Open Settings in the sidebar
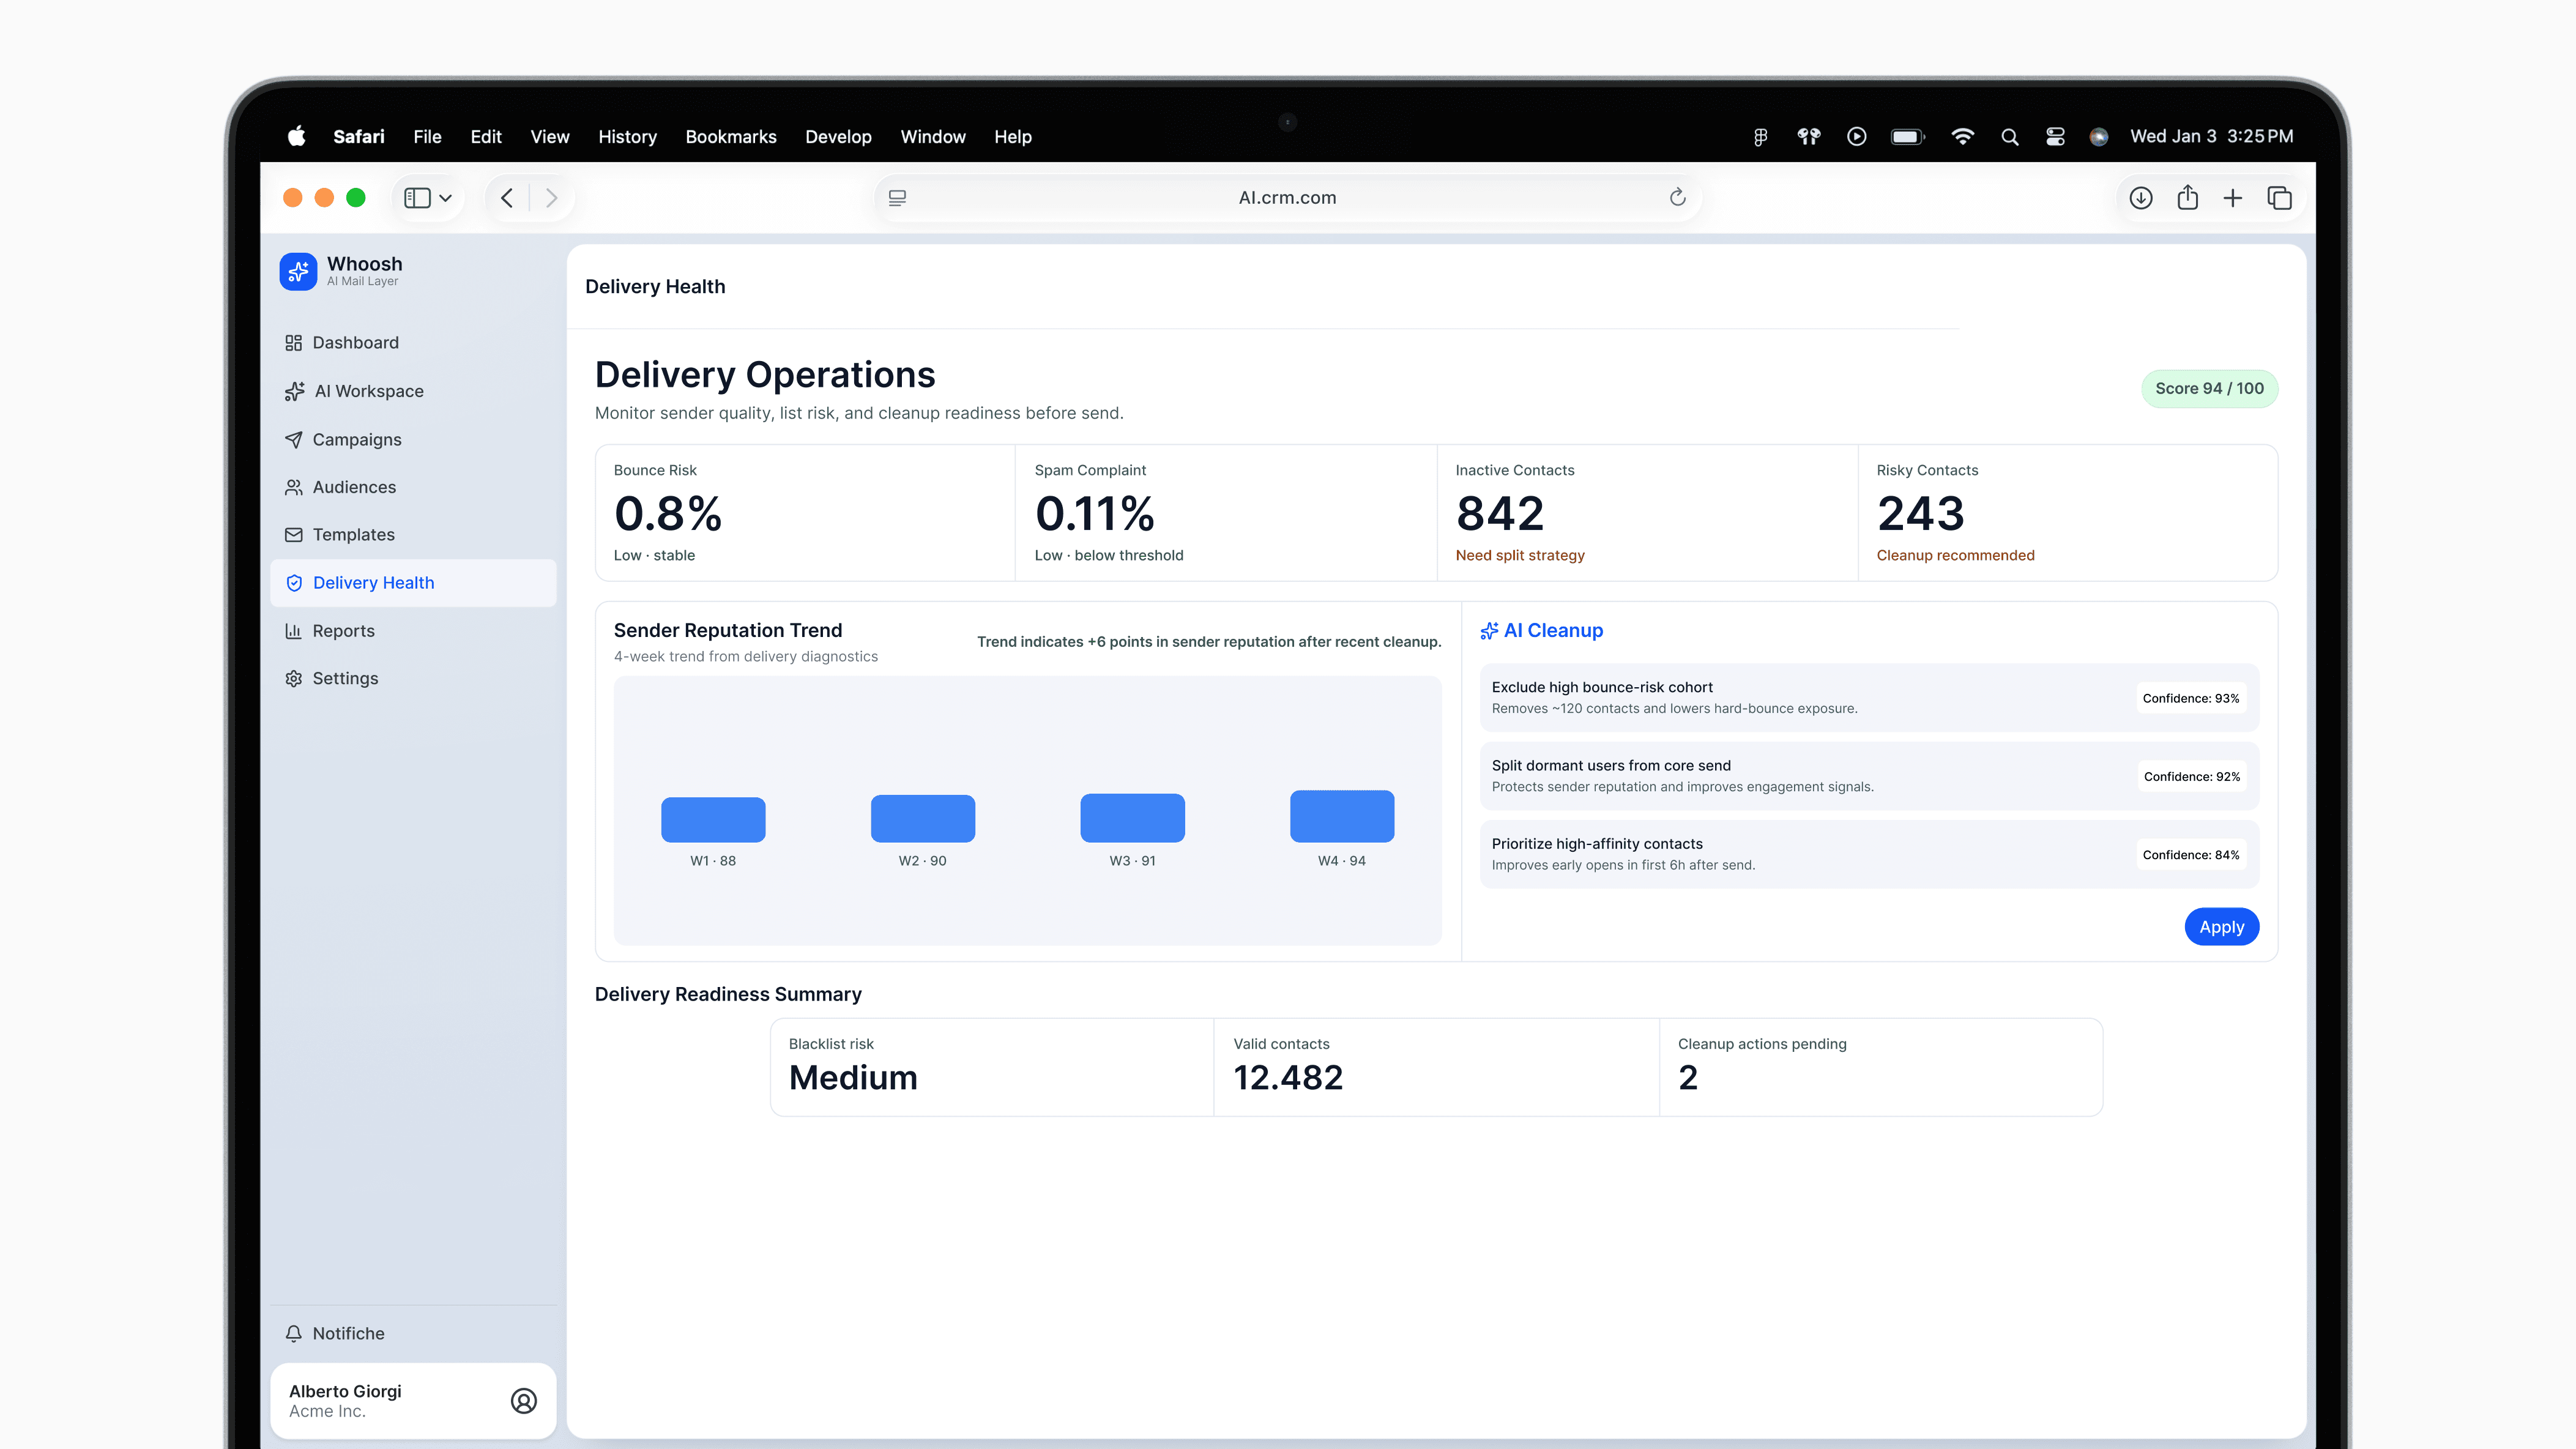2576x1449 pixels. [413, 679]
